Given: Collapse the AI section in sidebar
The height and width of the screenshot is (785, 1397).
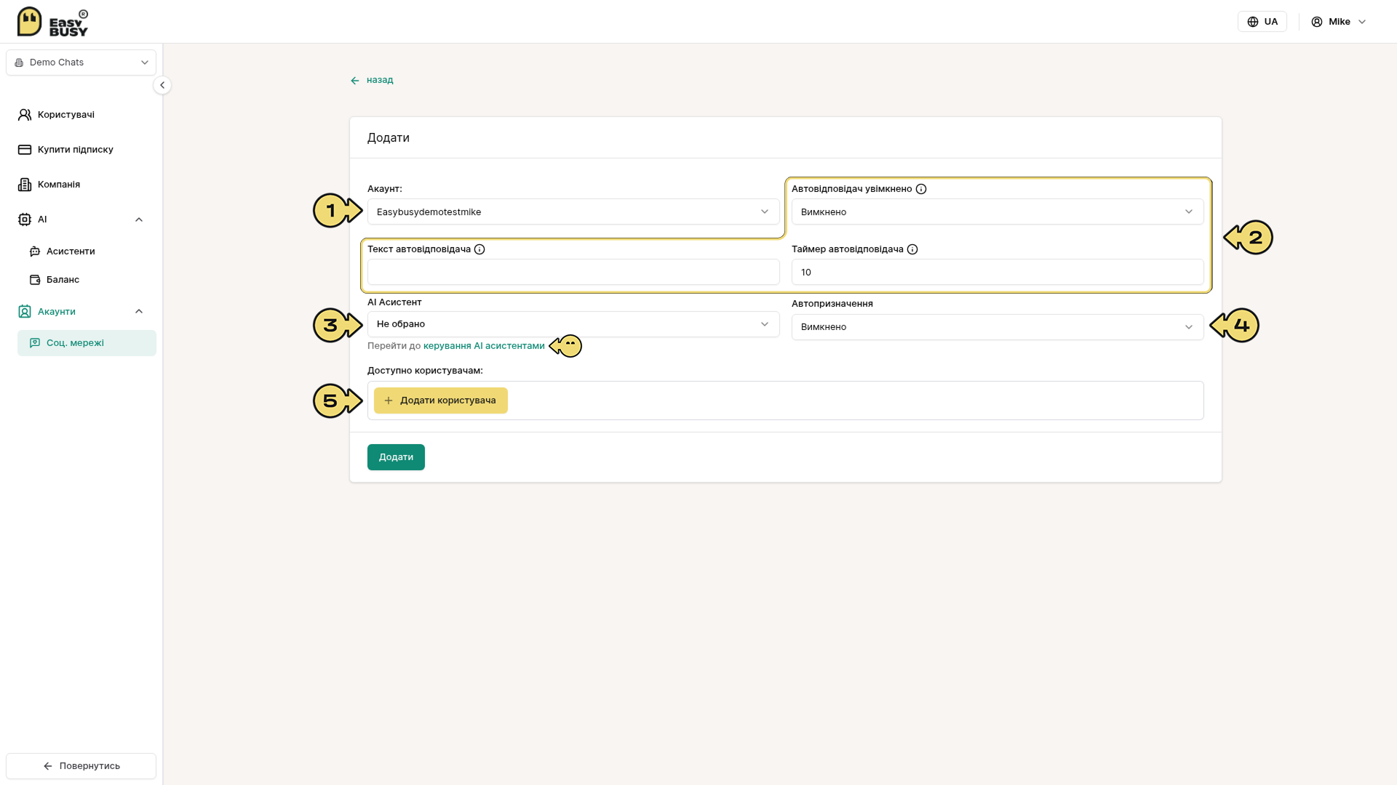Looking at the screenshot, I should point(139,220).
